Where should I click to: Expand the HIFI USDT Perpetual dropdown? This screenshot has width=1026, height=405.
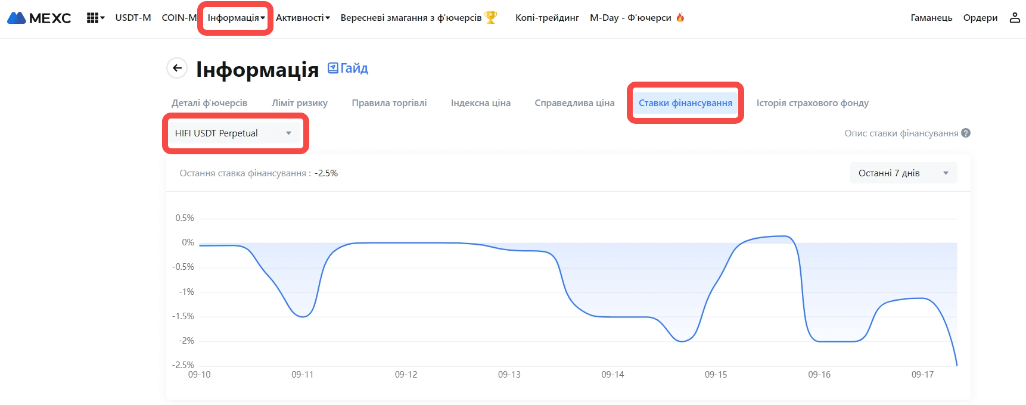(234, 133)
